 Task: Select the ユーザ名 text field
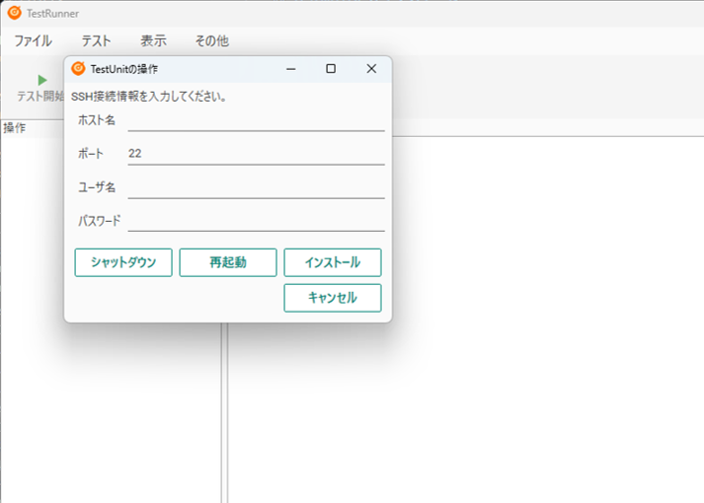[x=256, y=187]
